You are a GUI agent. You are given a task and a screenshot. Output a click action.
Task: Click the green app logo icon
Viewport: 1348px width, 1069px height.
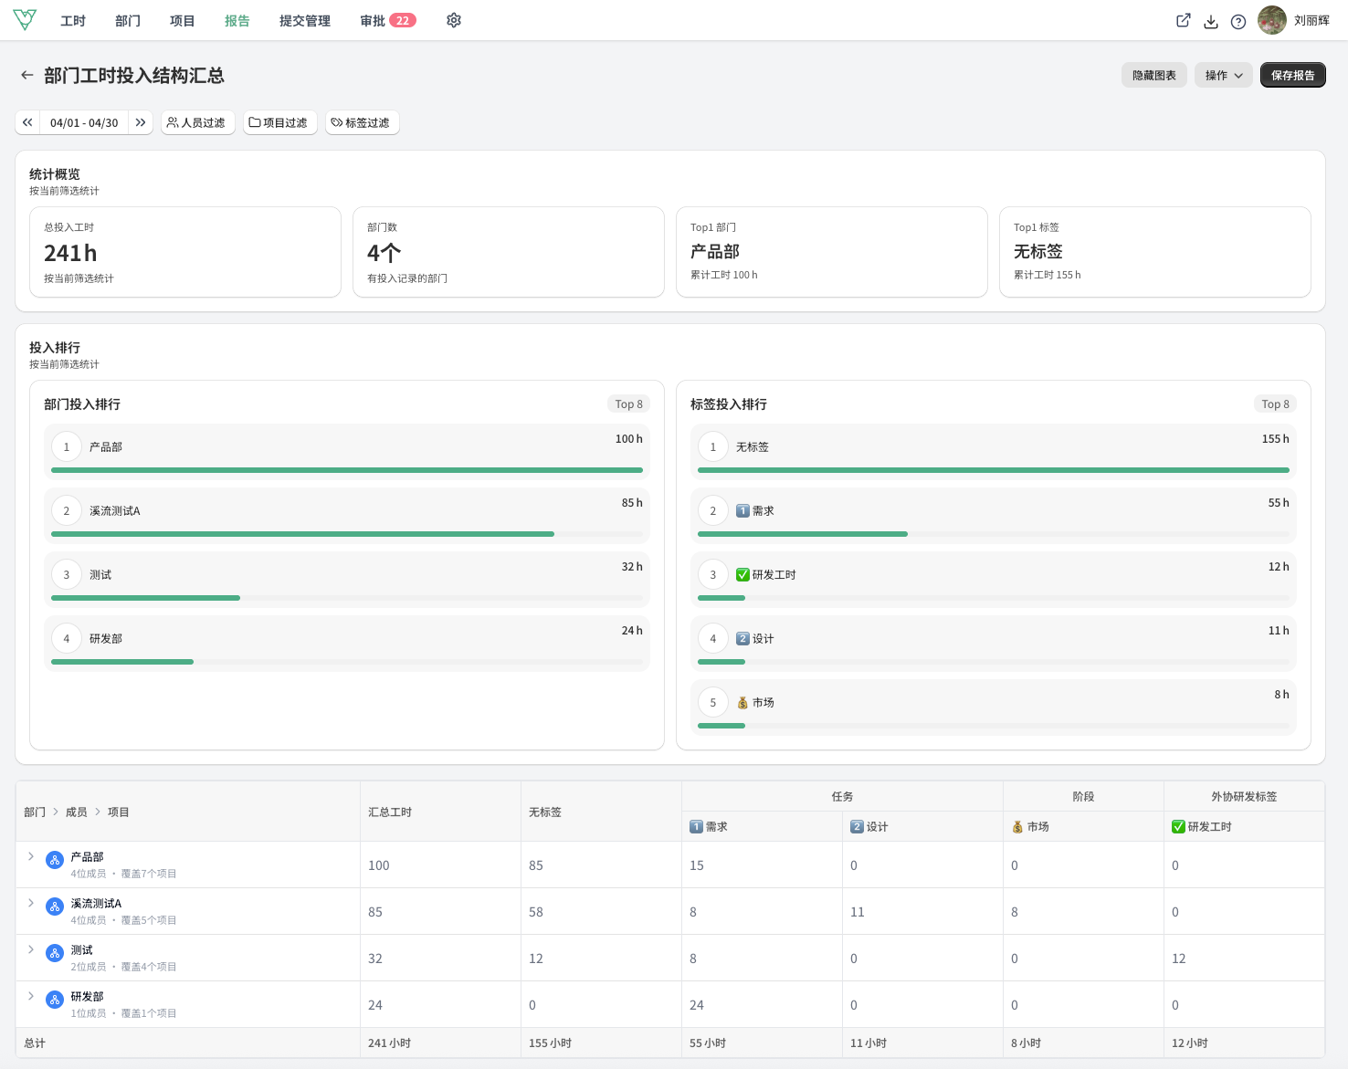25,20
